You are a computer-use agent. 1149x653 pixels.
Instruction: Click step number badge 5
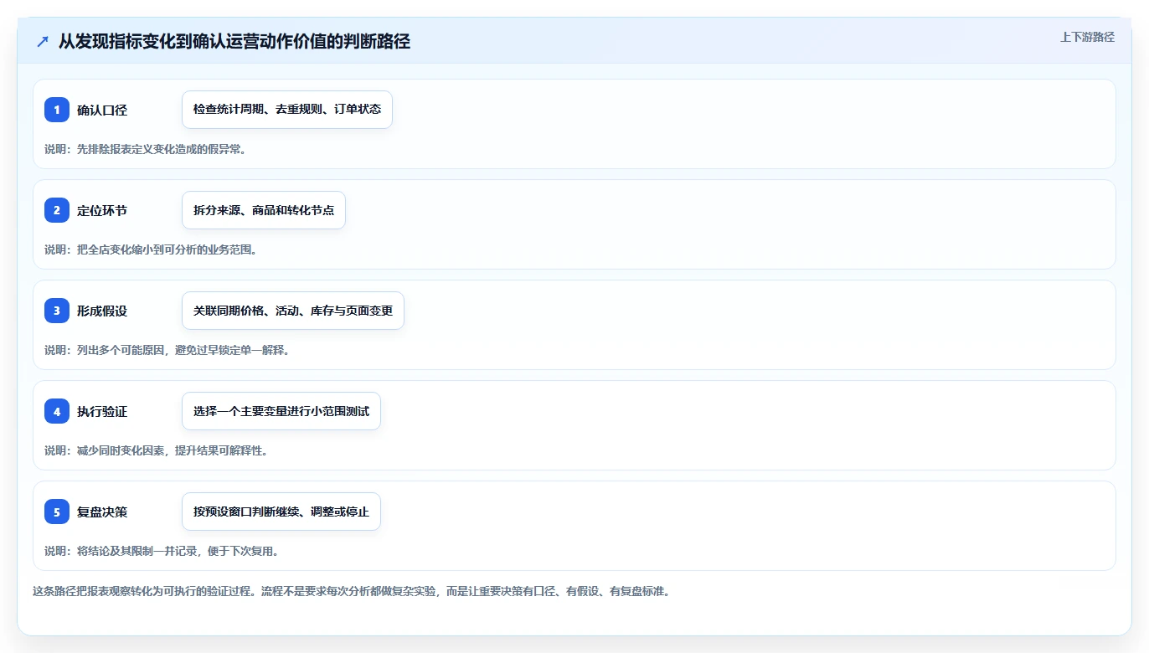click(x=57, y=512)
